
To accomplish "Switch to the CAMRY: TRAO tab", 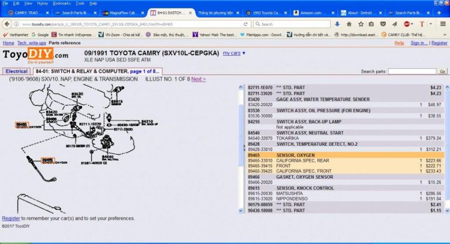I will (28, 13).
